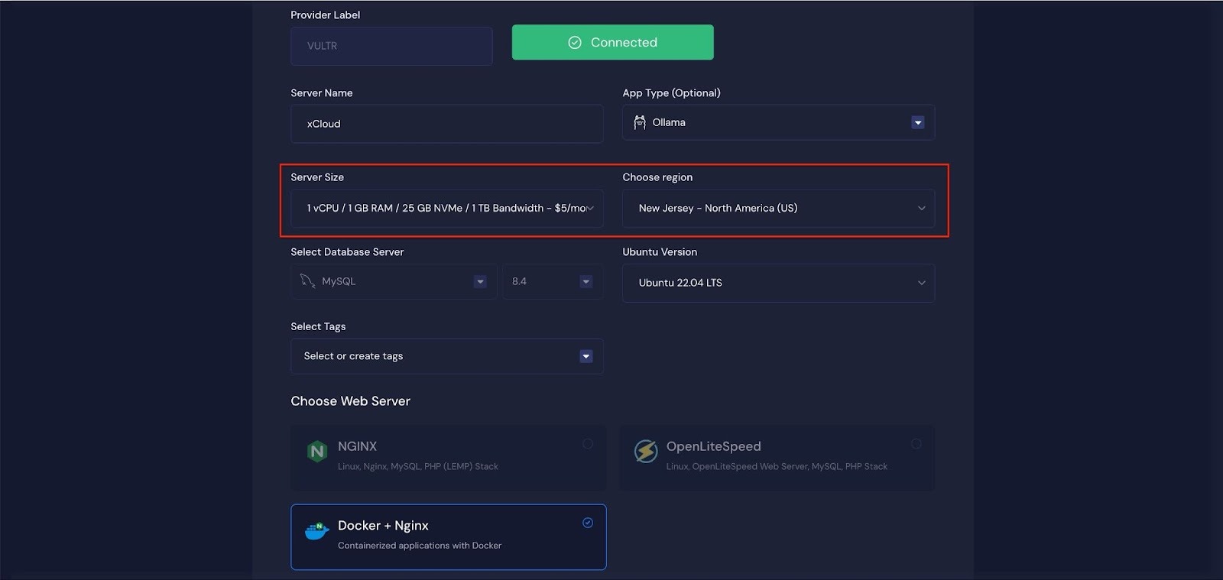Image resolution: width=1223 pixels, height=580 pixels.
Task: Select the OpenLiteSpeed radio button
Action: pyautogui.click(x=916, y=444)
